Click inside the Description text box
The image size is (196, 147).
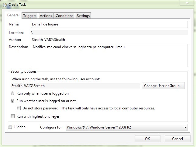[x=109, y=55]
